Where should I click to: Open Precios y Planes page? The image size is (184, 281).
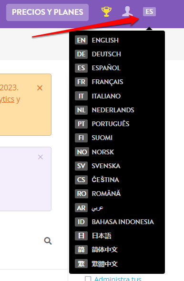coord(47,12)
